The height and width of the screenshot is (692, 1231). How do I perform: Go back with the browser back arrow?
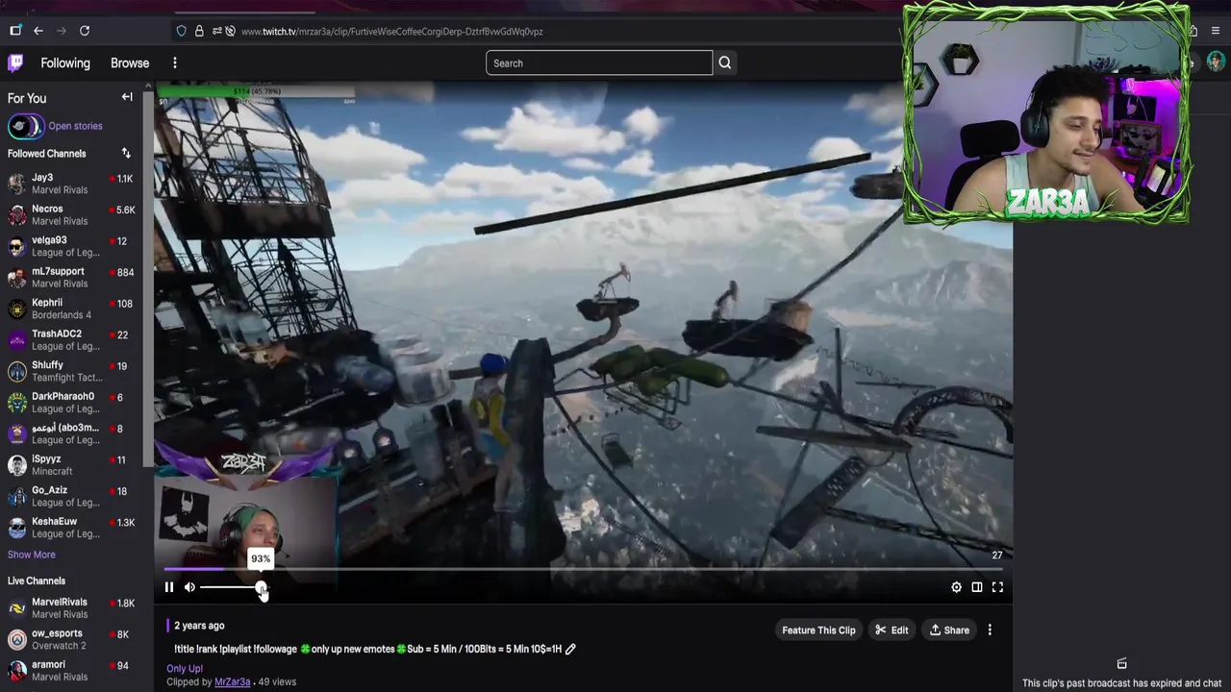pyautogui.click(x=38, y=31)
